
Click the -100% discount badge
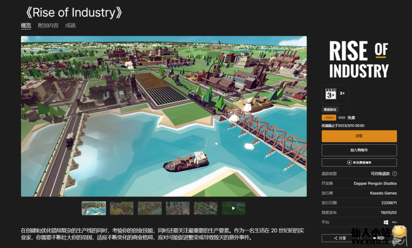[329, 118]
